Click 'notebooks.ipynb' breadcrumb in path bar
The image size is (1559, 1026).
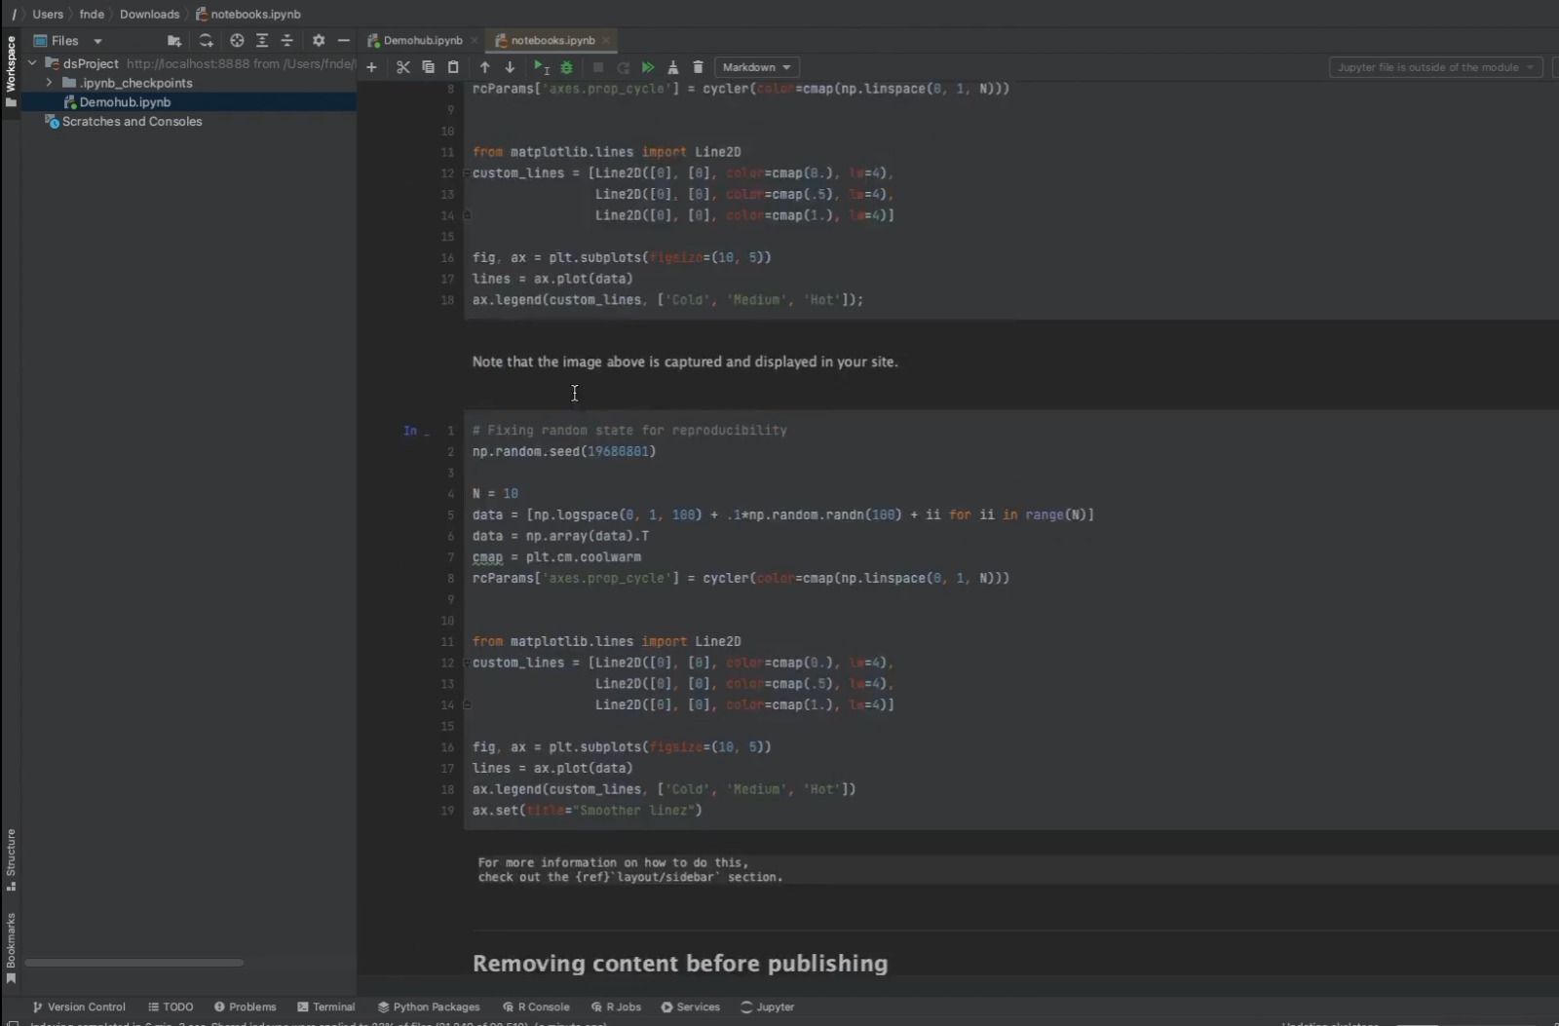pyautogui.click(x=248, y=14)
